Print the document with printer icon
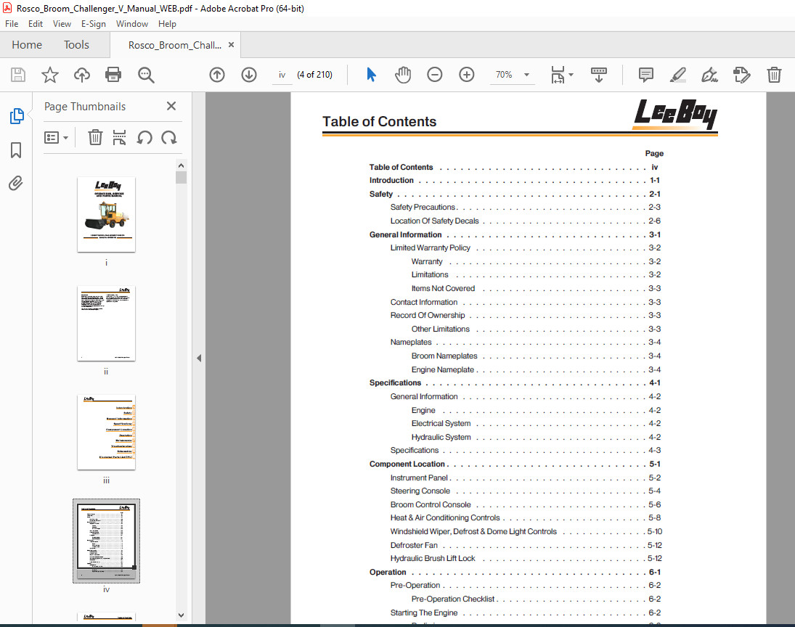Viewport: 795px width, 627px height. tap(113, 75)
